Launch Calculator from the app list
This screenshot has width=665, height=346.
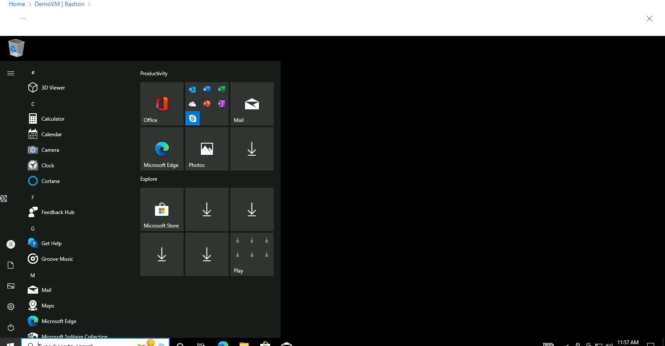74,119
